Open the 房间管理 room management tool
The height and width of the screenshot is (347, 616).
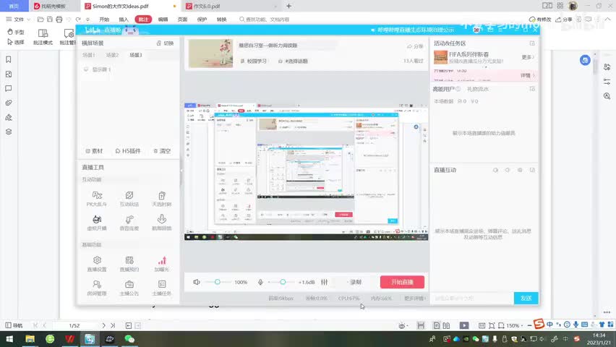click(x=97, y=288)
